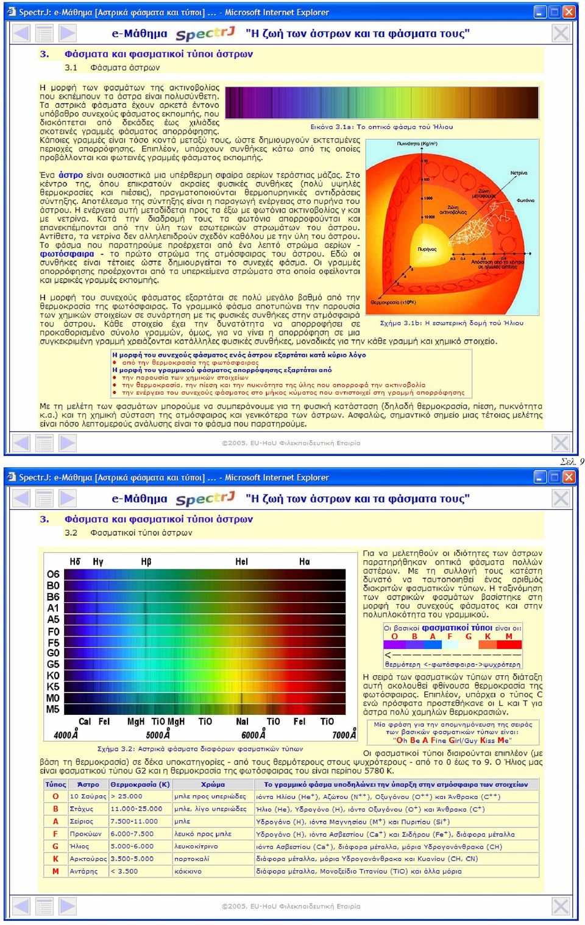Click caption 'Εικόνα 3.1a: Το οπτικό φάσμα τού Ήλιου'
Image resolution: width=585 pixels, height=925 pixels.
[381, 127]
